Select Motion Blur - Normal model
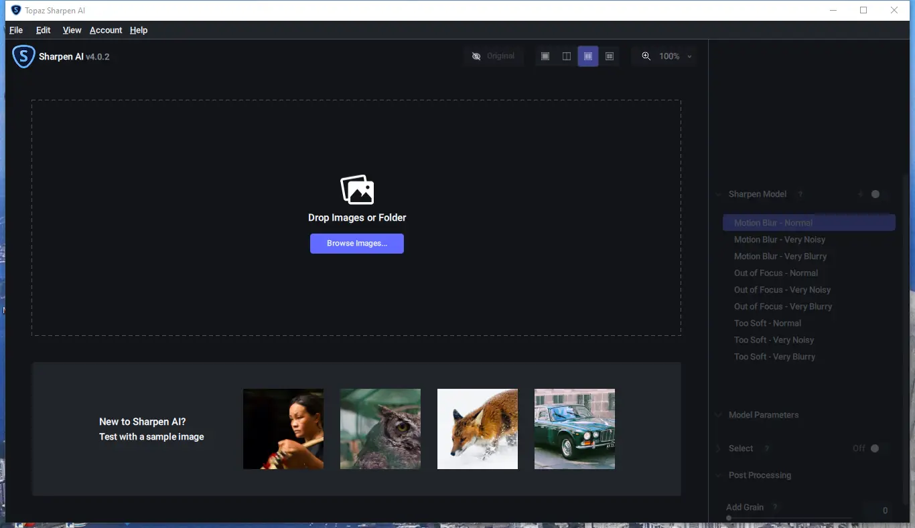This screenshot has height=528, width=915. (809, 223)
